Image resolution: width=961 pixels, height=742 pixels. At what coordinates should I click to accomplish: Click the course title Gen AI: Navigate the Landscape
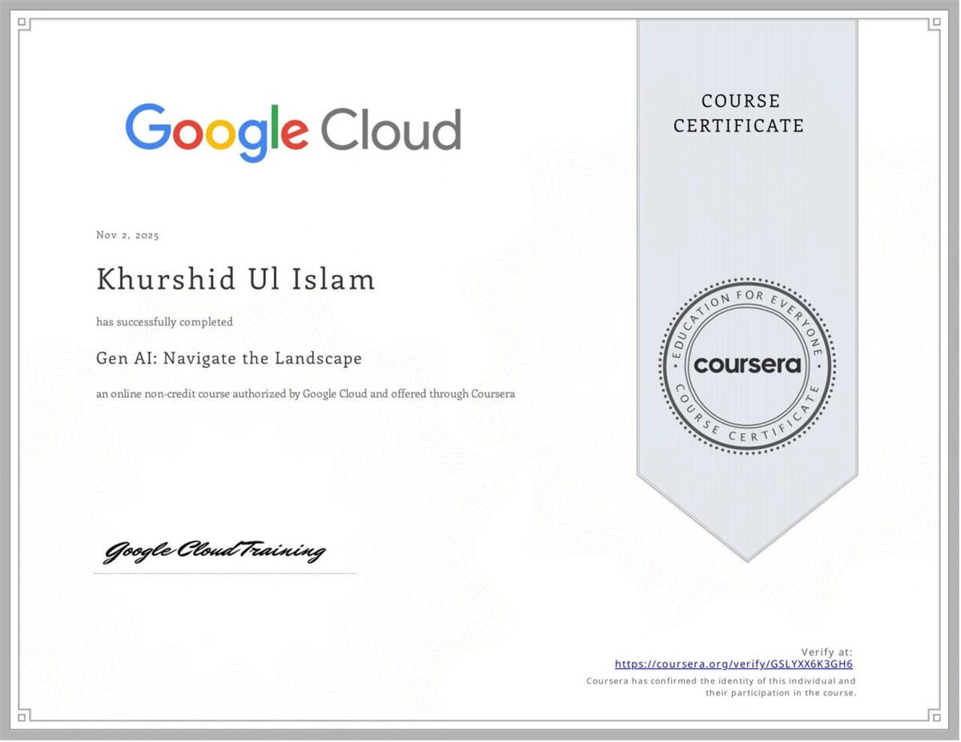(x=229, y=359)
